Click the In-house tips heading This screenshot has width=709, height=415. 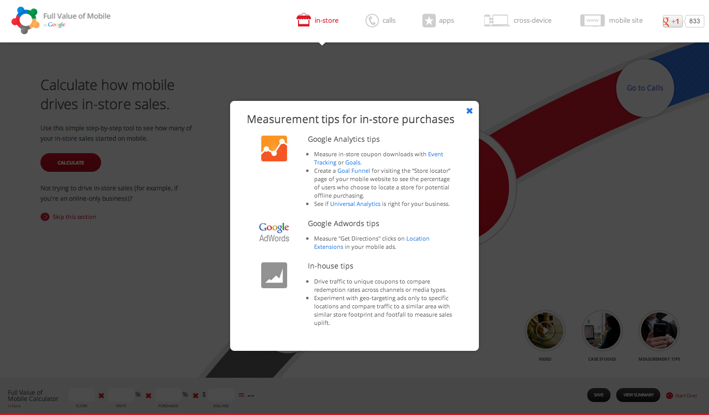point(331,266)
